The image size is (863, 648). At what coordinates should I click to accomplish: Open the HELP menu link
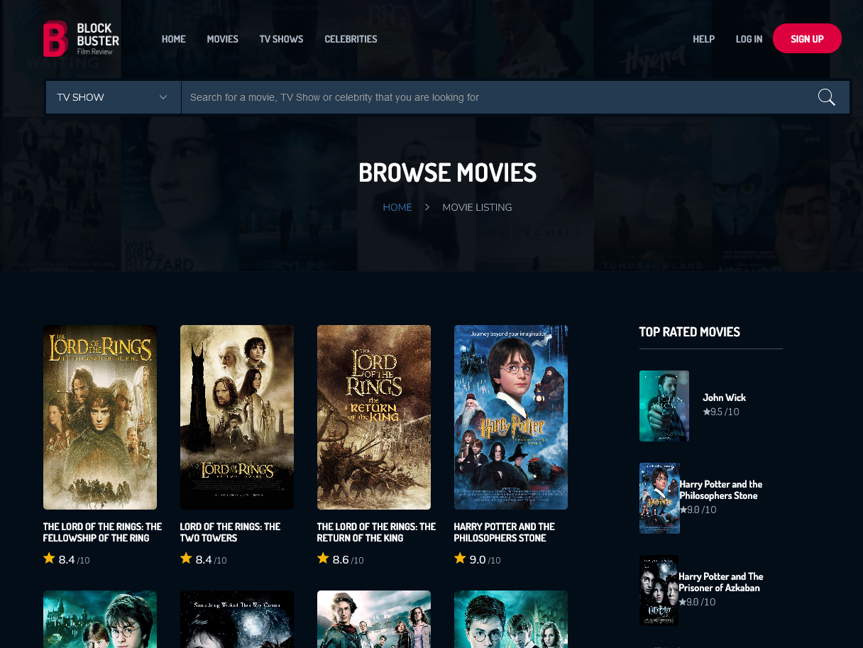click(x=704, y=39)
